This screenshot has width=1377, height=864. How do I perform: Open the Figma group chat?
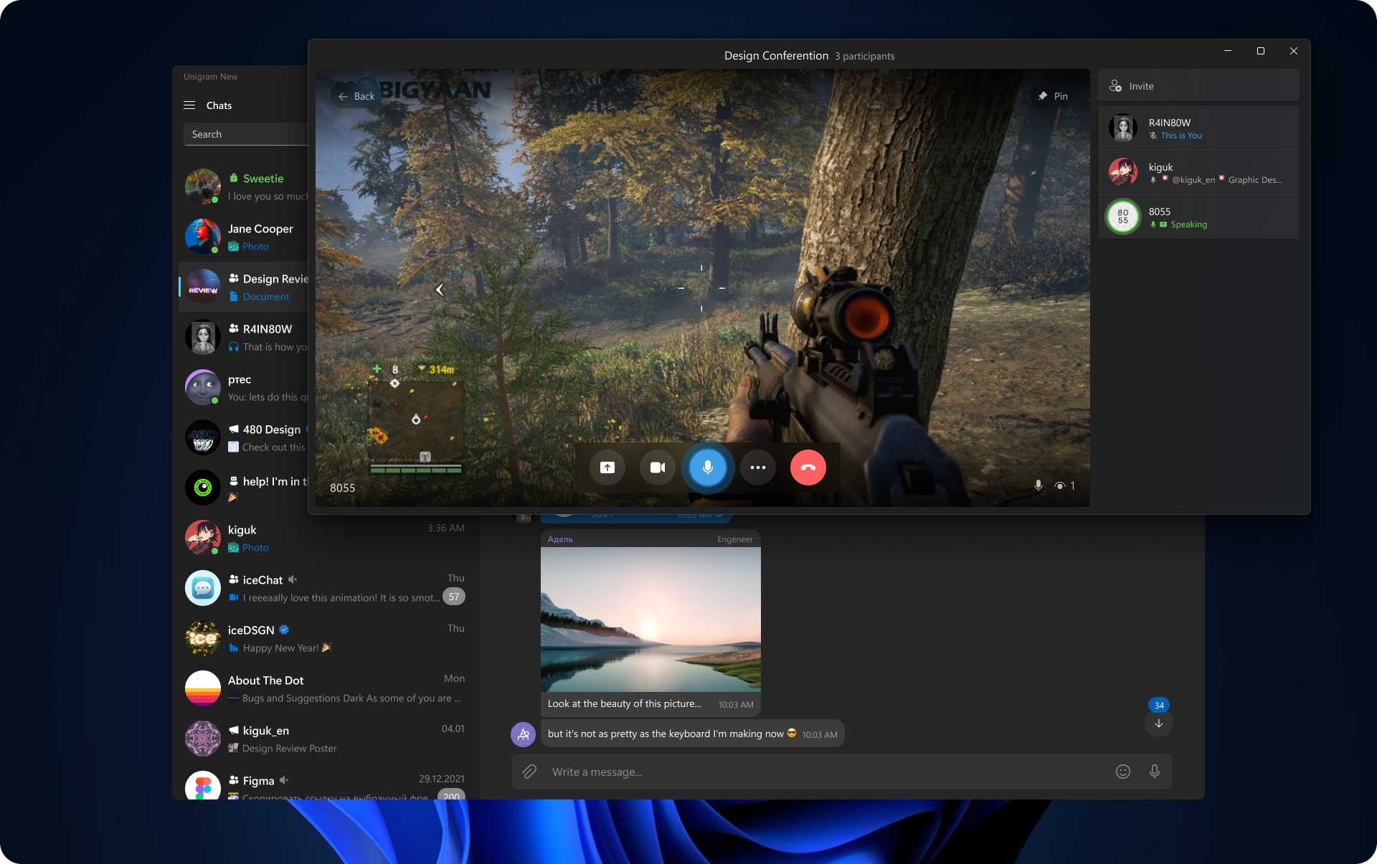[326, 783]
